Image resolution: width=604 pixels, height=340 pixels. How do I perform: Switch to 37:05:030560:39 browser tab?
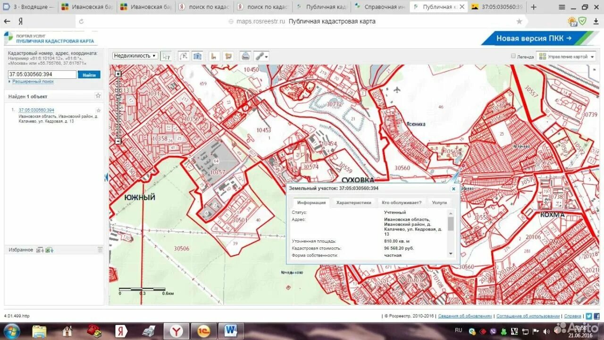point(497,7)
